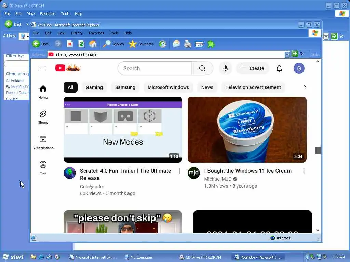The height and width of the screenshot is (262, 350).
Task: Switch to My Computer taskbar button
Action: click(x=139, y=257)
